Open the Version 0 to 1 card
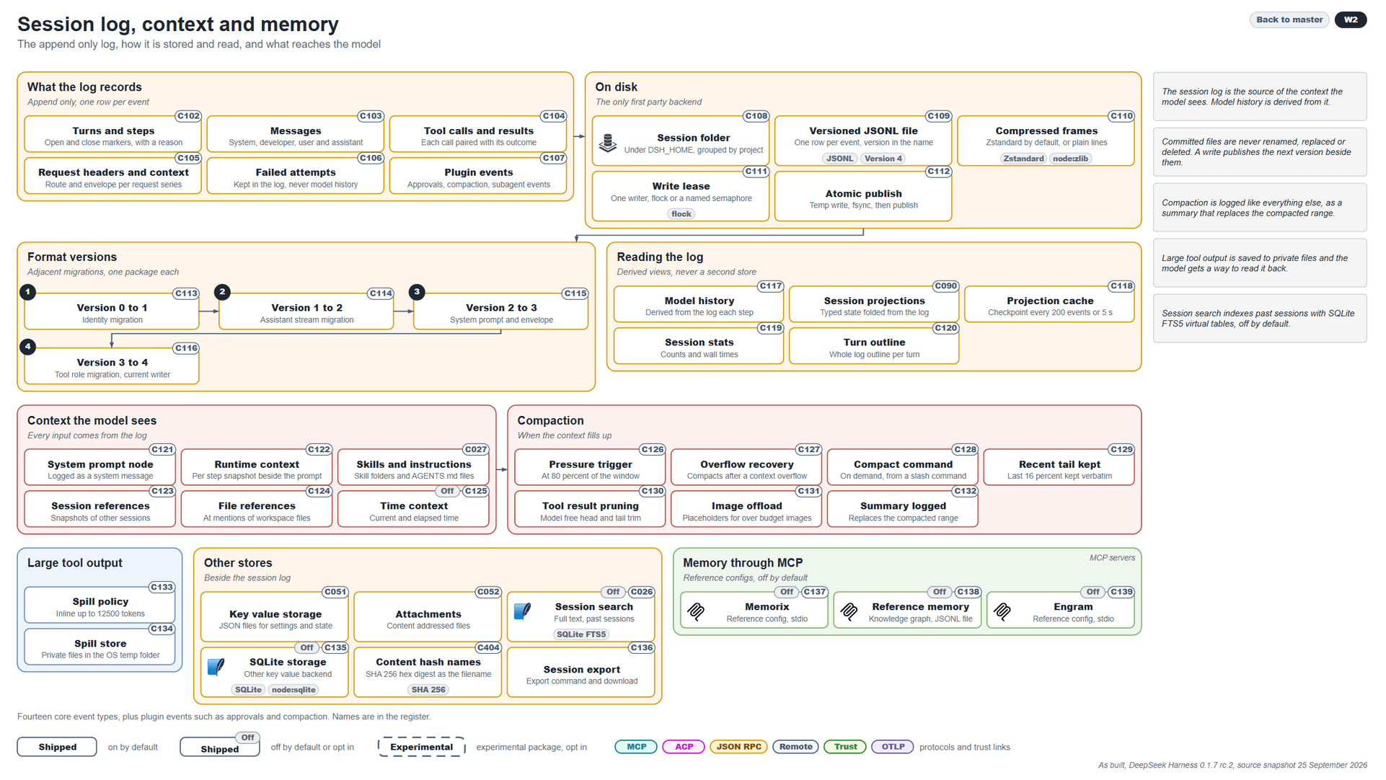Viewport: 1386px width, 780px height. (x=112, y=312)
